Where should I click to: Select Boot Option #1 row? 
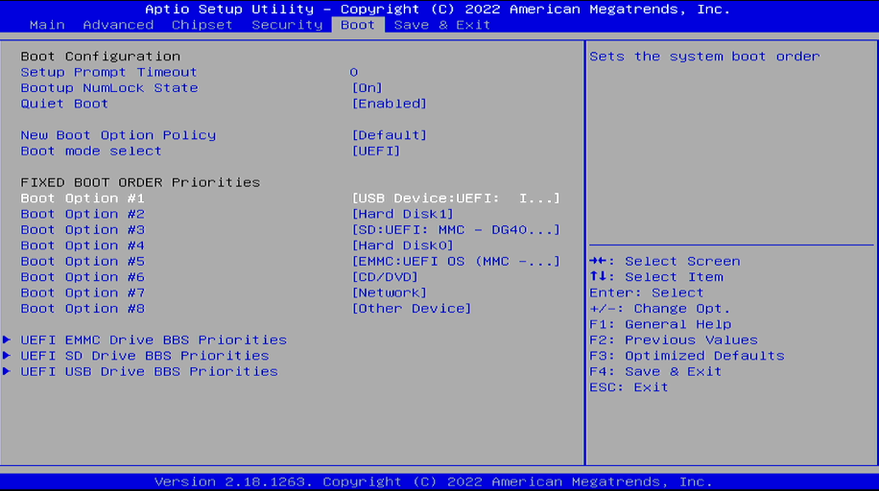pyautogui.click(x=83, y=199)
